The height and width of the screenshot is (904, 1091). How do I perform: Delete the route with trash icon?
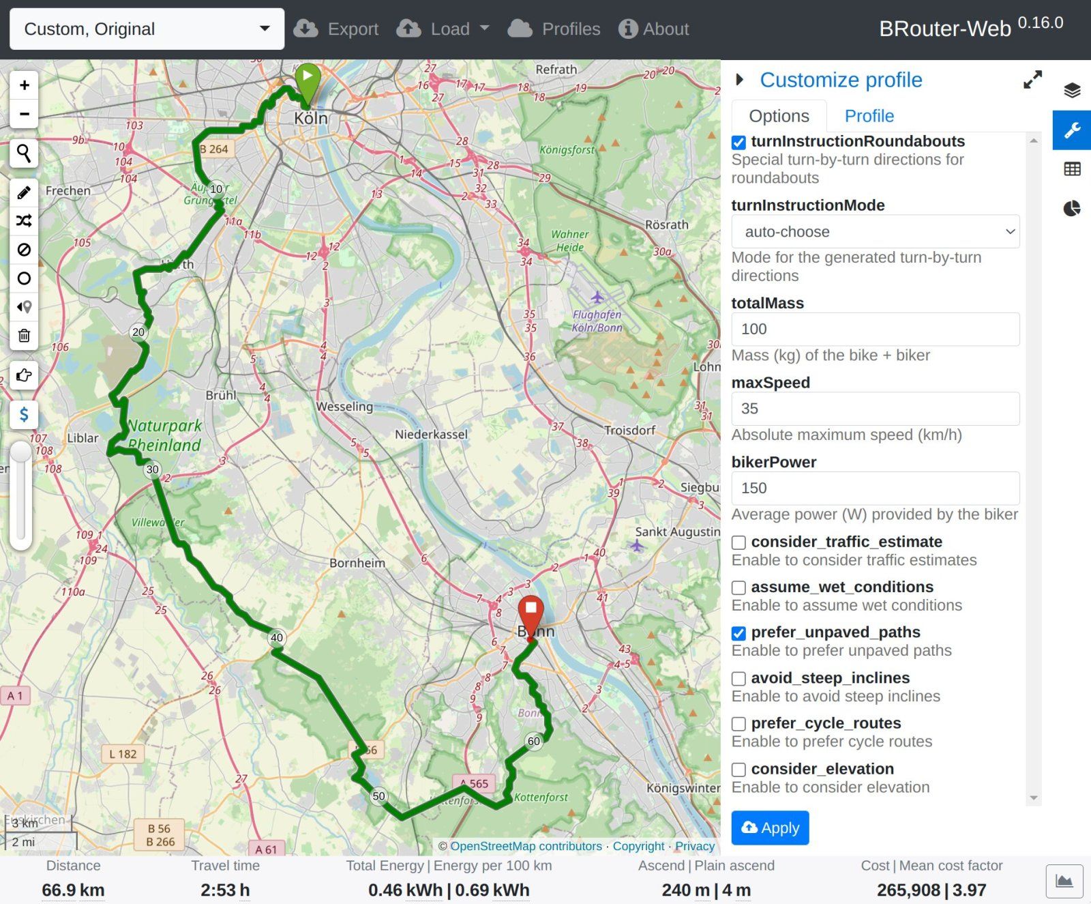[x=24, y=336]
